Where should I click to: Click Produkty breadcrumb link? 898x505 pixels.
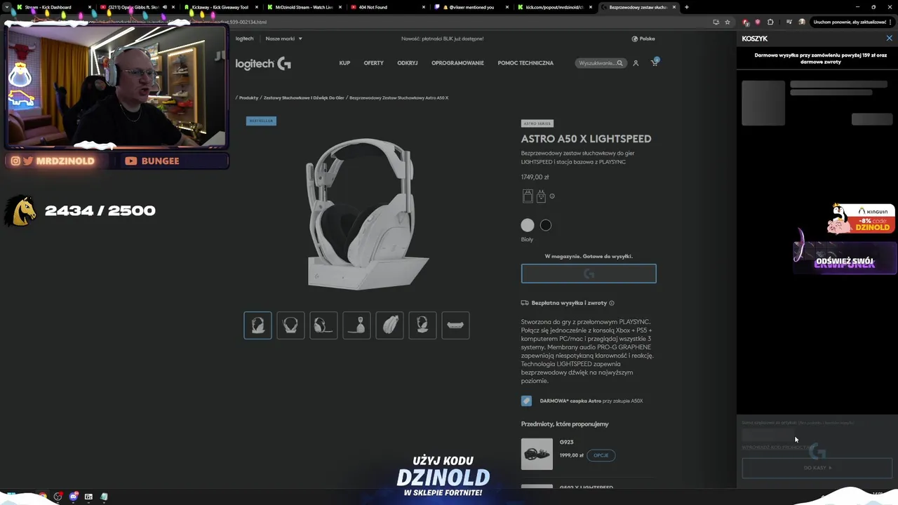(x=248, y=97)
